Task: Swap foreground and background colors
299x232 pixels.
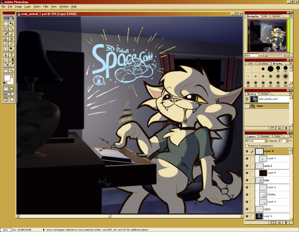Action: pos(13,76)
